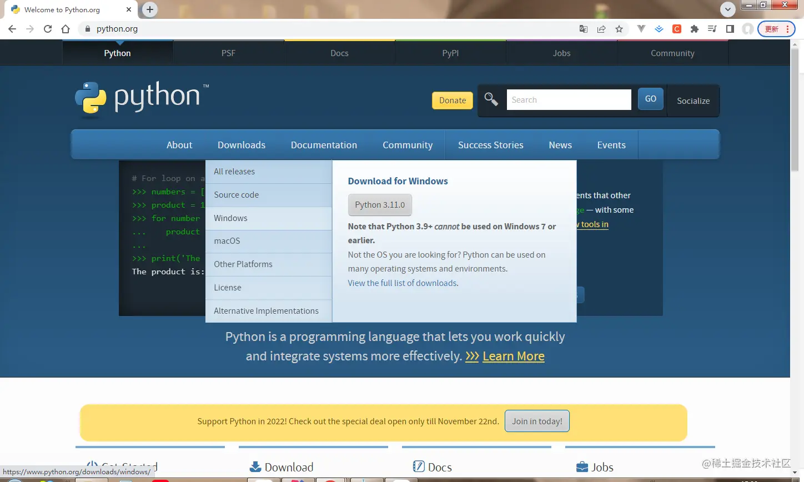
Task: Expand the tab search chevron dropdown
Action: [x=728, y=9]
